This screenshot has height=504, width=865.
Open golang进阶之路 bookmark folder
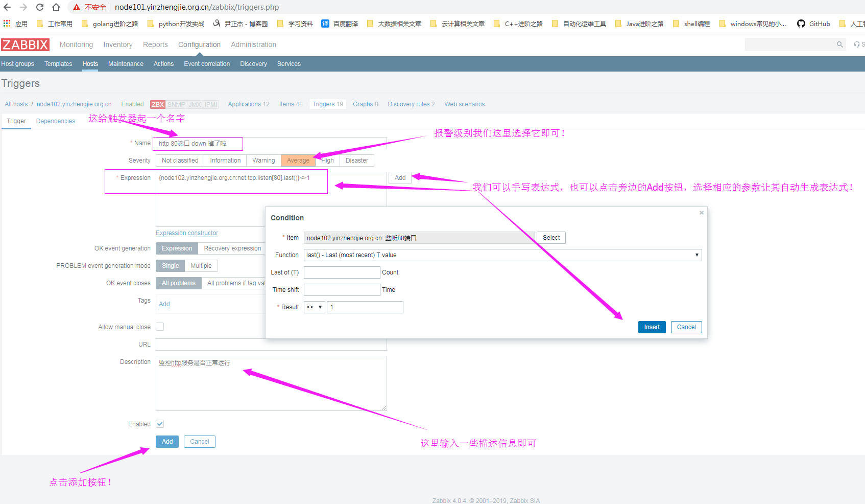tap(110, 24)
